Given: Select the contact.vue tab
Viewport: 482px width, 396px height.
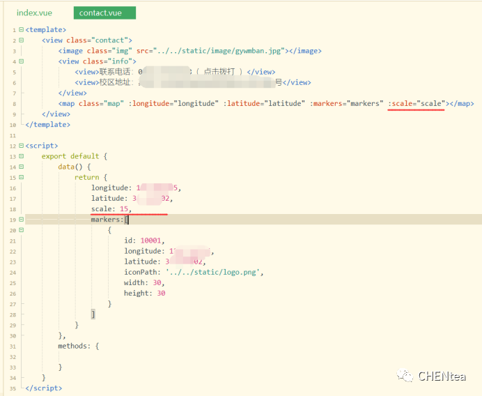Looking at the screenshot, I should [104, 13].
